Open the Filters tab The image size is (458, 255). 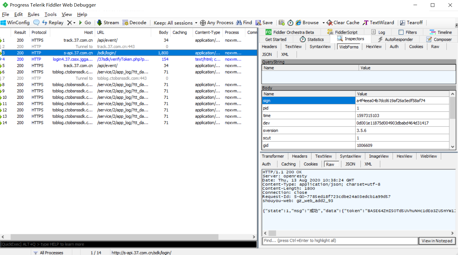(408, 32)
